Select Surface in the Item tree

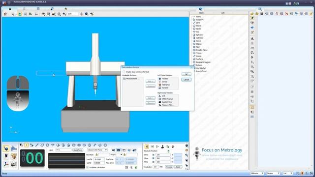199,59
